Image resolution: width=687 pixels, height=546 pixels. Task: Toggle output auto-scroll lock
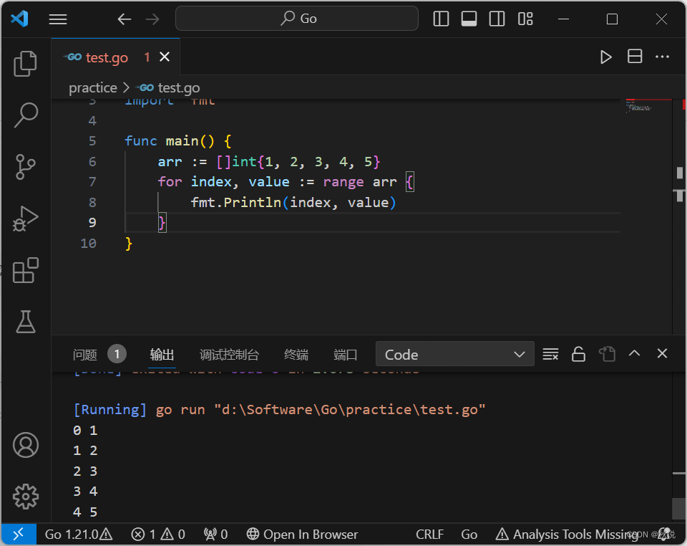point(578,354)
